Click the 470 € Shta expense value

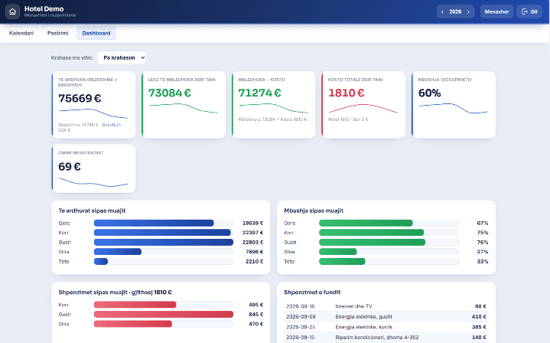[x=256, y=324]
